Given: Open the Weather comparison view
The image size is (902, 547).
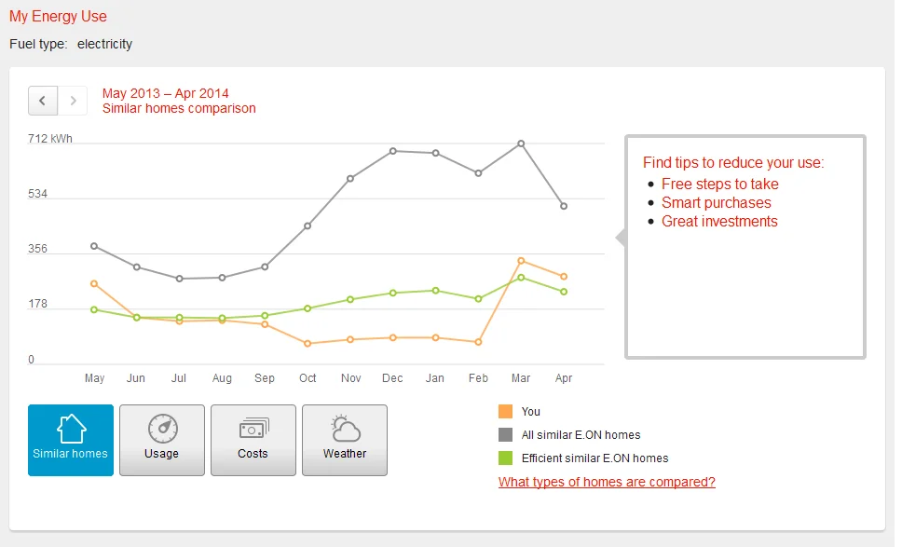Looking at the screenshot, I should (x=345, y=440).
